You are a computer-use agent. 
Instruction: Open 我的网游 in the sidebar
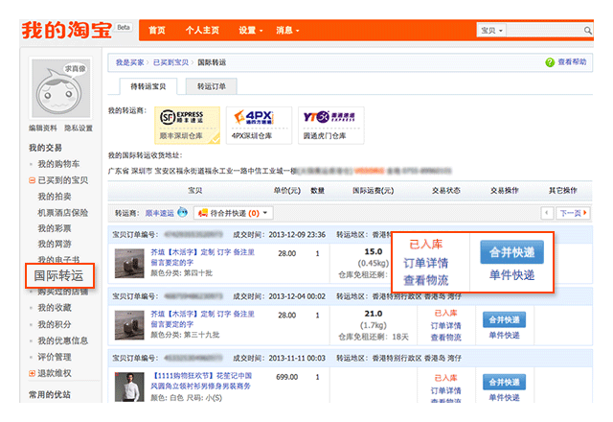click(55, 244)
